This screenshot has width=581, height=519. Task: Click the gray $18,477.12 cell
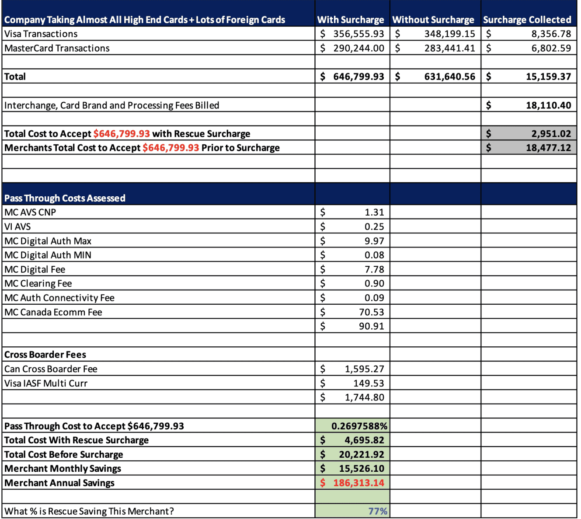click(x=549, y=147)
